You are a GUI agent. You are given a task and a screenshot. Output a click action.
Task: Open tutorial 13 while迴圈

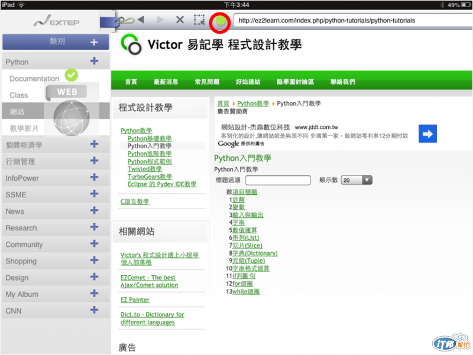246,291
